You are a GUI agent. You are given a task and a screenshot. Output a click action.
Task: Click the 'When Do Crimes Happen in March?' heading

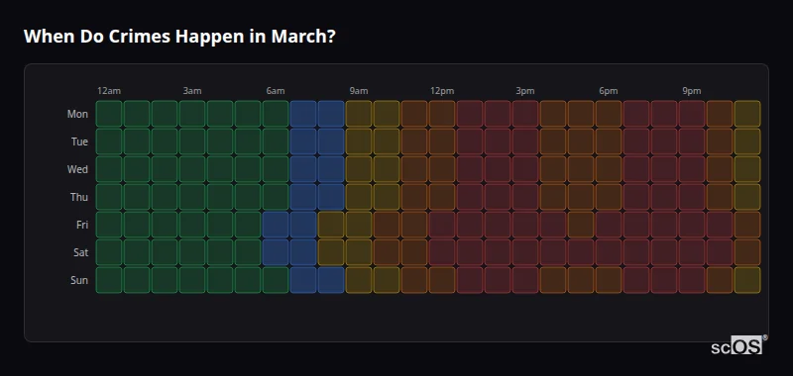[179, 37]
